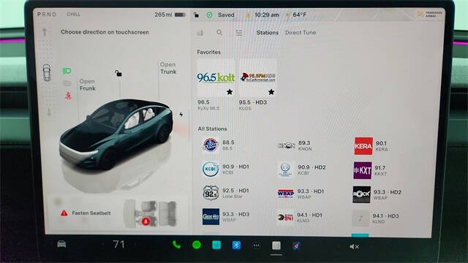The image size is (468, 263).
Task: Tap the reverse arrow at the strip bottom
Action: pyautogui.click(x=49, y=113)
